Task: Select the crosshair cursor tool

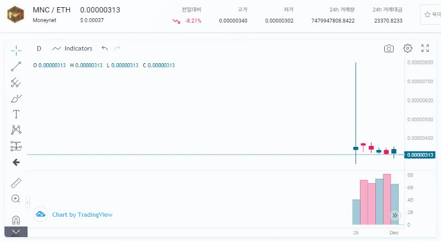Action: [16, 51]
